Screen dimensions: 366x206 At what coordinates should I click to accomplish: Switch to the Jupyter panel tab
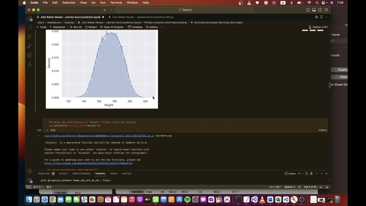tap(126, 173)
